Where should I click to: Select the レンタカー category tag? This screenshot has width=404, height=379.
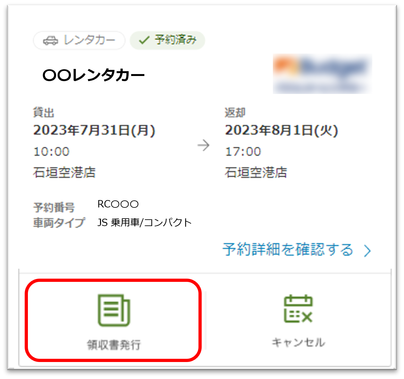tap(79, 40)
